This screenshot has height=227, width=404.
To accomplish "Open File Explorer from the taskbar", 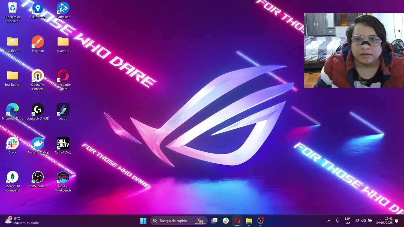I will pos(249,221).
